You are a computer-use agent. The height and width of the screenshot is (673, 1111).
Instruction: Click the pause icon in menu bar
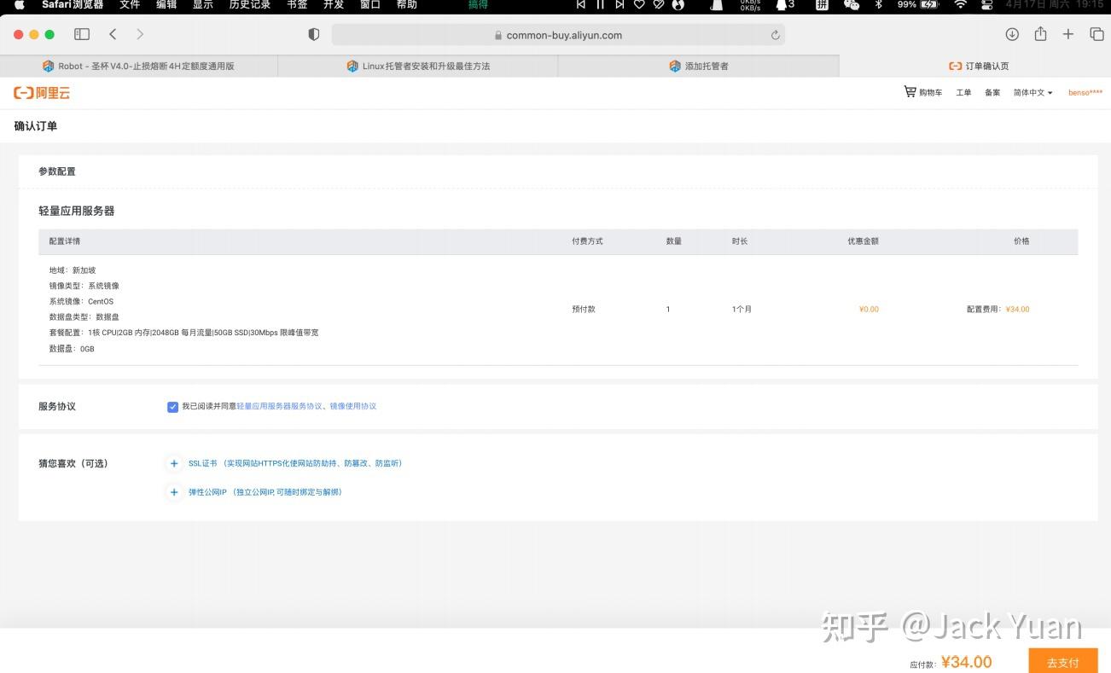(x=600, y=4)
